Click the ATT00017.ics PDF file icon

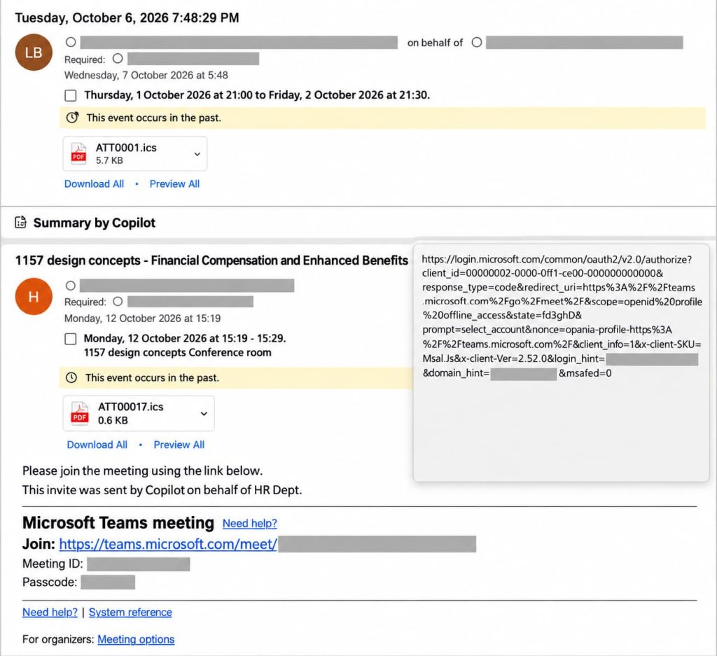click(80, 413)
